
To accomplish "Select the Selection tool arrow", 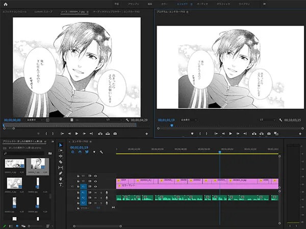I will click(61, 145).
